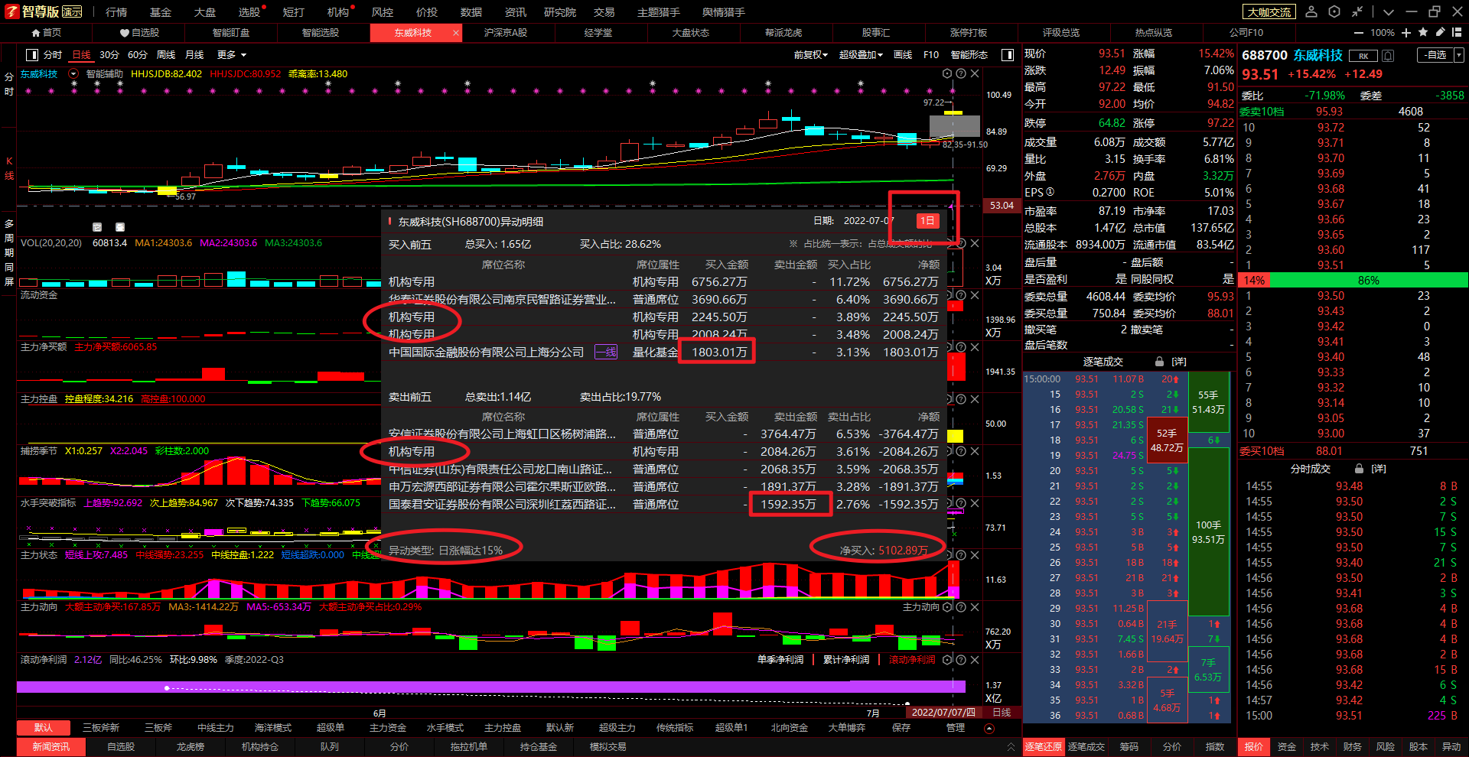1469x757 pixels.
Task: Switch to 逐笔成交 tab
Action: coord(1086,747)
